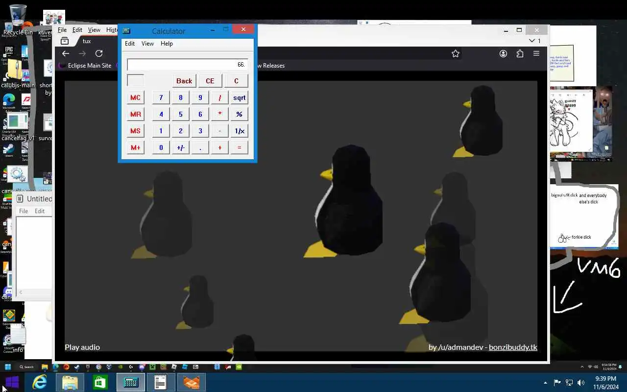Click the divide button on calculator
The height and width of the screenshot is (392, 627).
(220, 98)
